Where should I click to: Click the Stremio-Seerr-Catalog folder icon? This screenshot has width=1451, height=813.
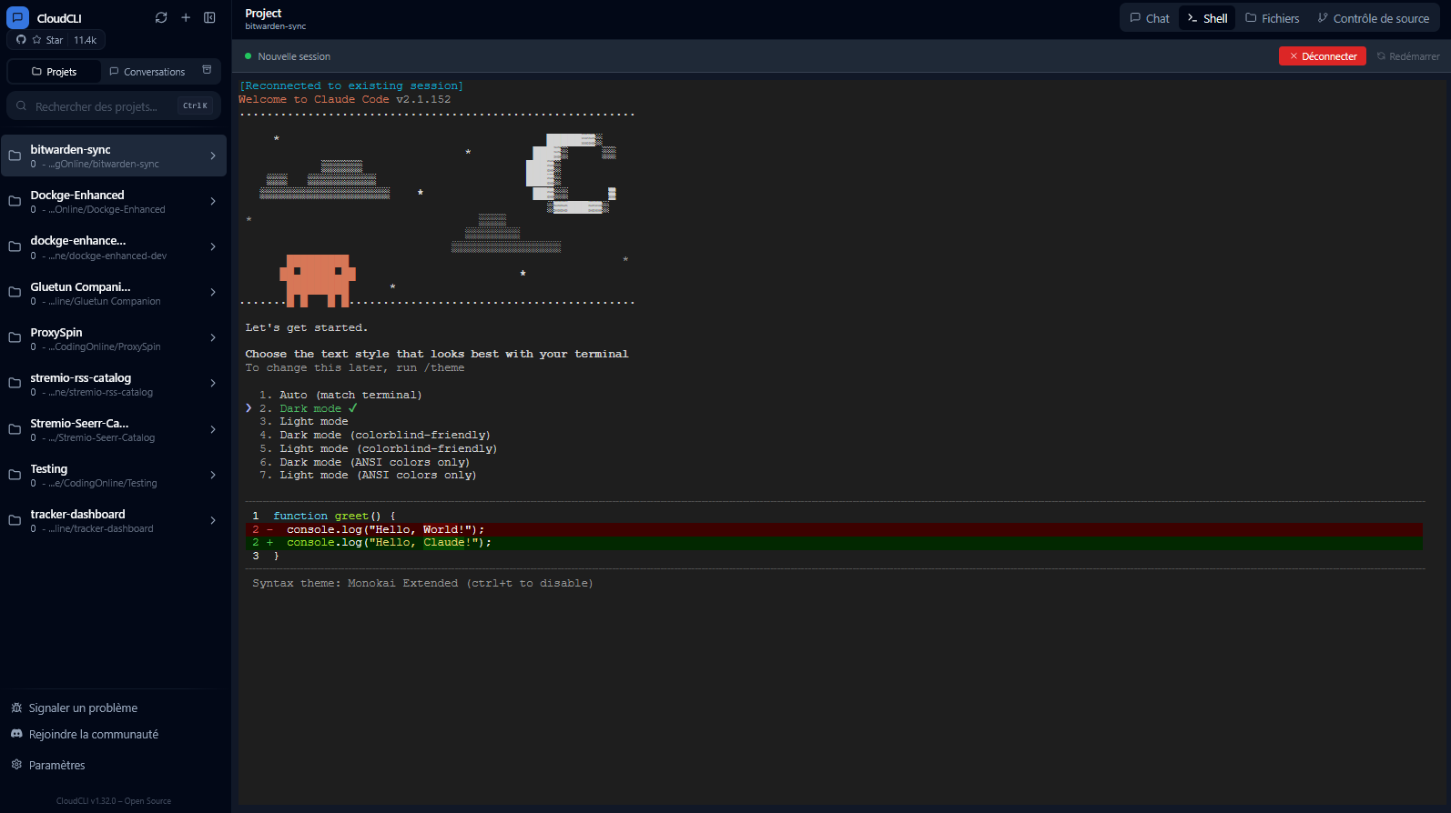point(15,429)
